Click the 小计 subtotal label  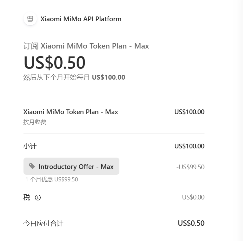click(30, 146)
